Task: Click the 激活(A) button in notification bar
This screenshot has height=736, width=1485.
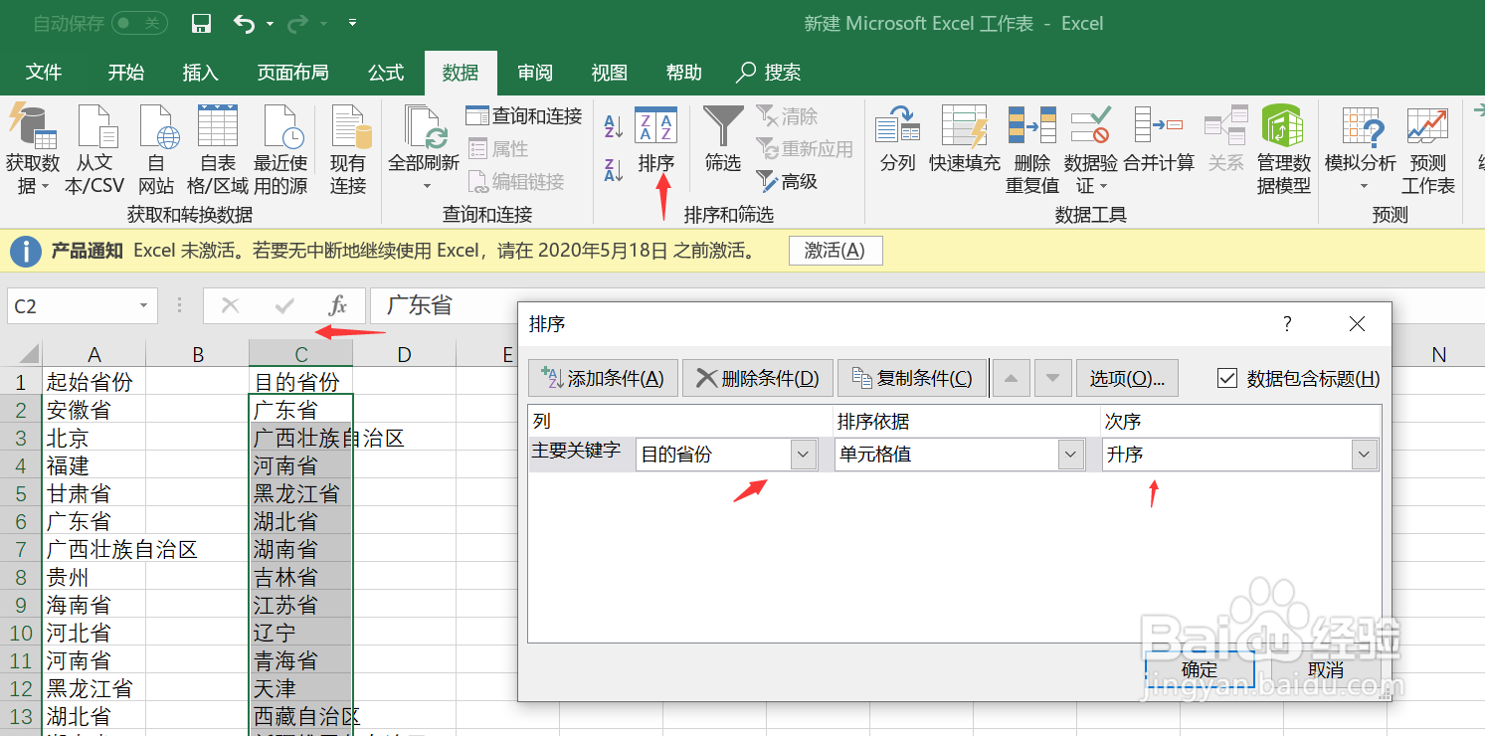Action: point(835,251)
